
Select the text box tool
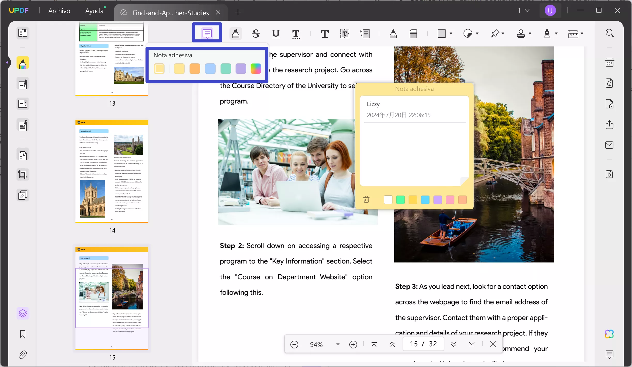pyautogui.click(x=344, y=34)
